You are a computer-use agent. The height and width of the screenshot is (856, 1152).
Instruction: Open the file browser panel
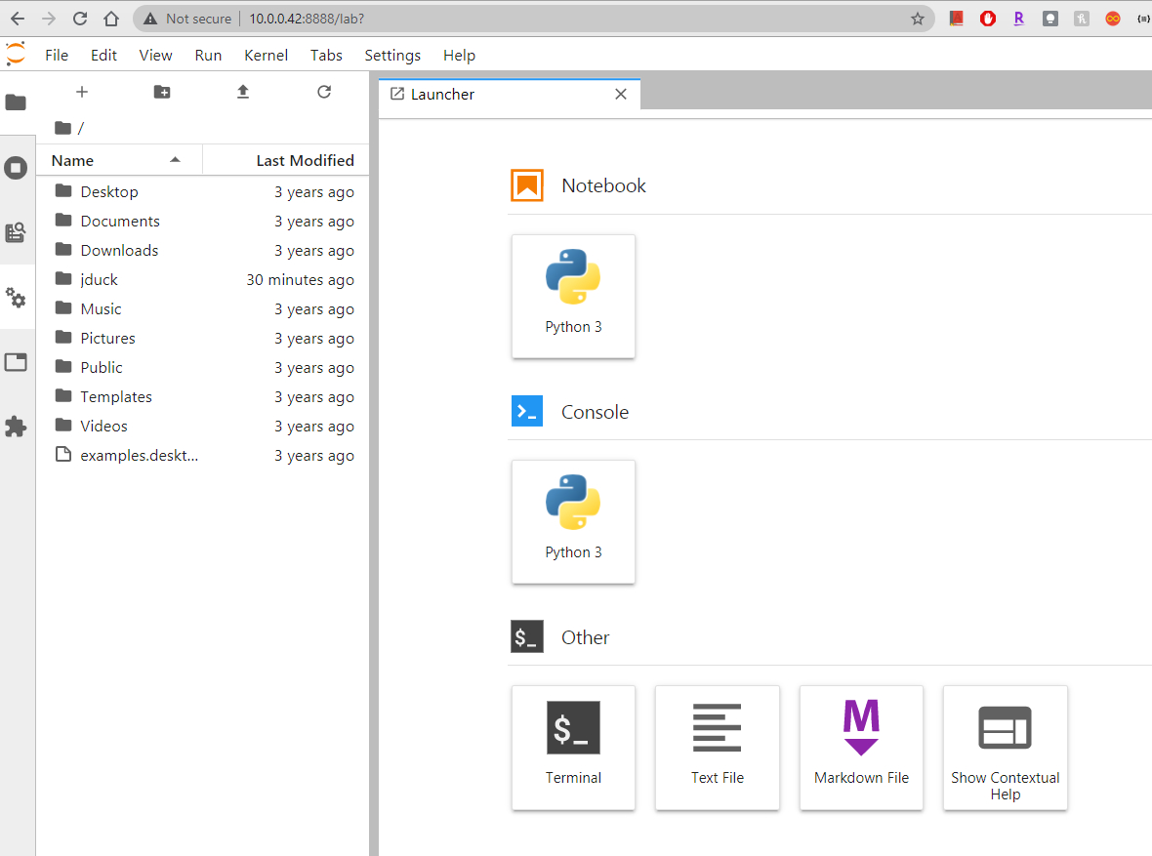pyautogui.click(x=16, y=102)
